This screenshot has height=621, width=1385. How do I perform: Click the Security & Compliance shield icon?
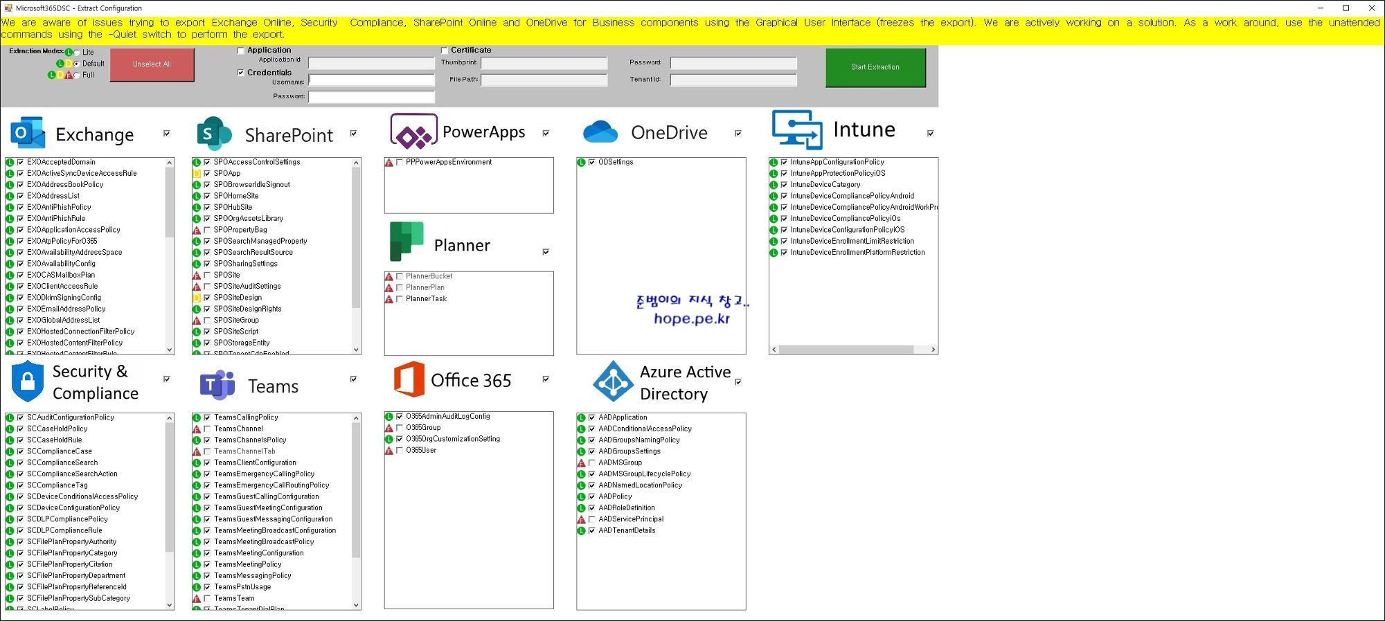click(28, 381)
